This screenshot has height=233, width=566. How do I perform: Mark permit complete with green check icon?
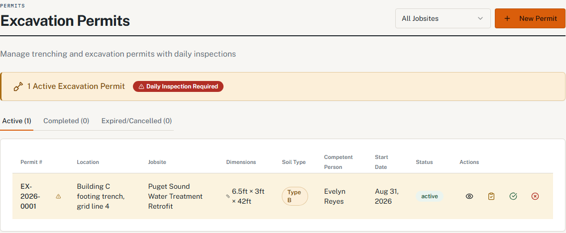tap(513, 196)
